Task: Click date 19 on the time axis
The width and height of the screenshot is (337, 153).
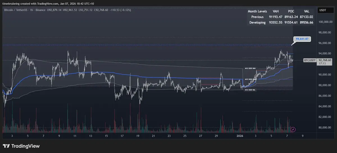Action: (138, 136)
